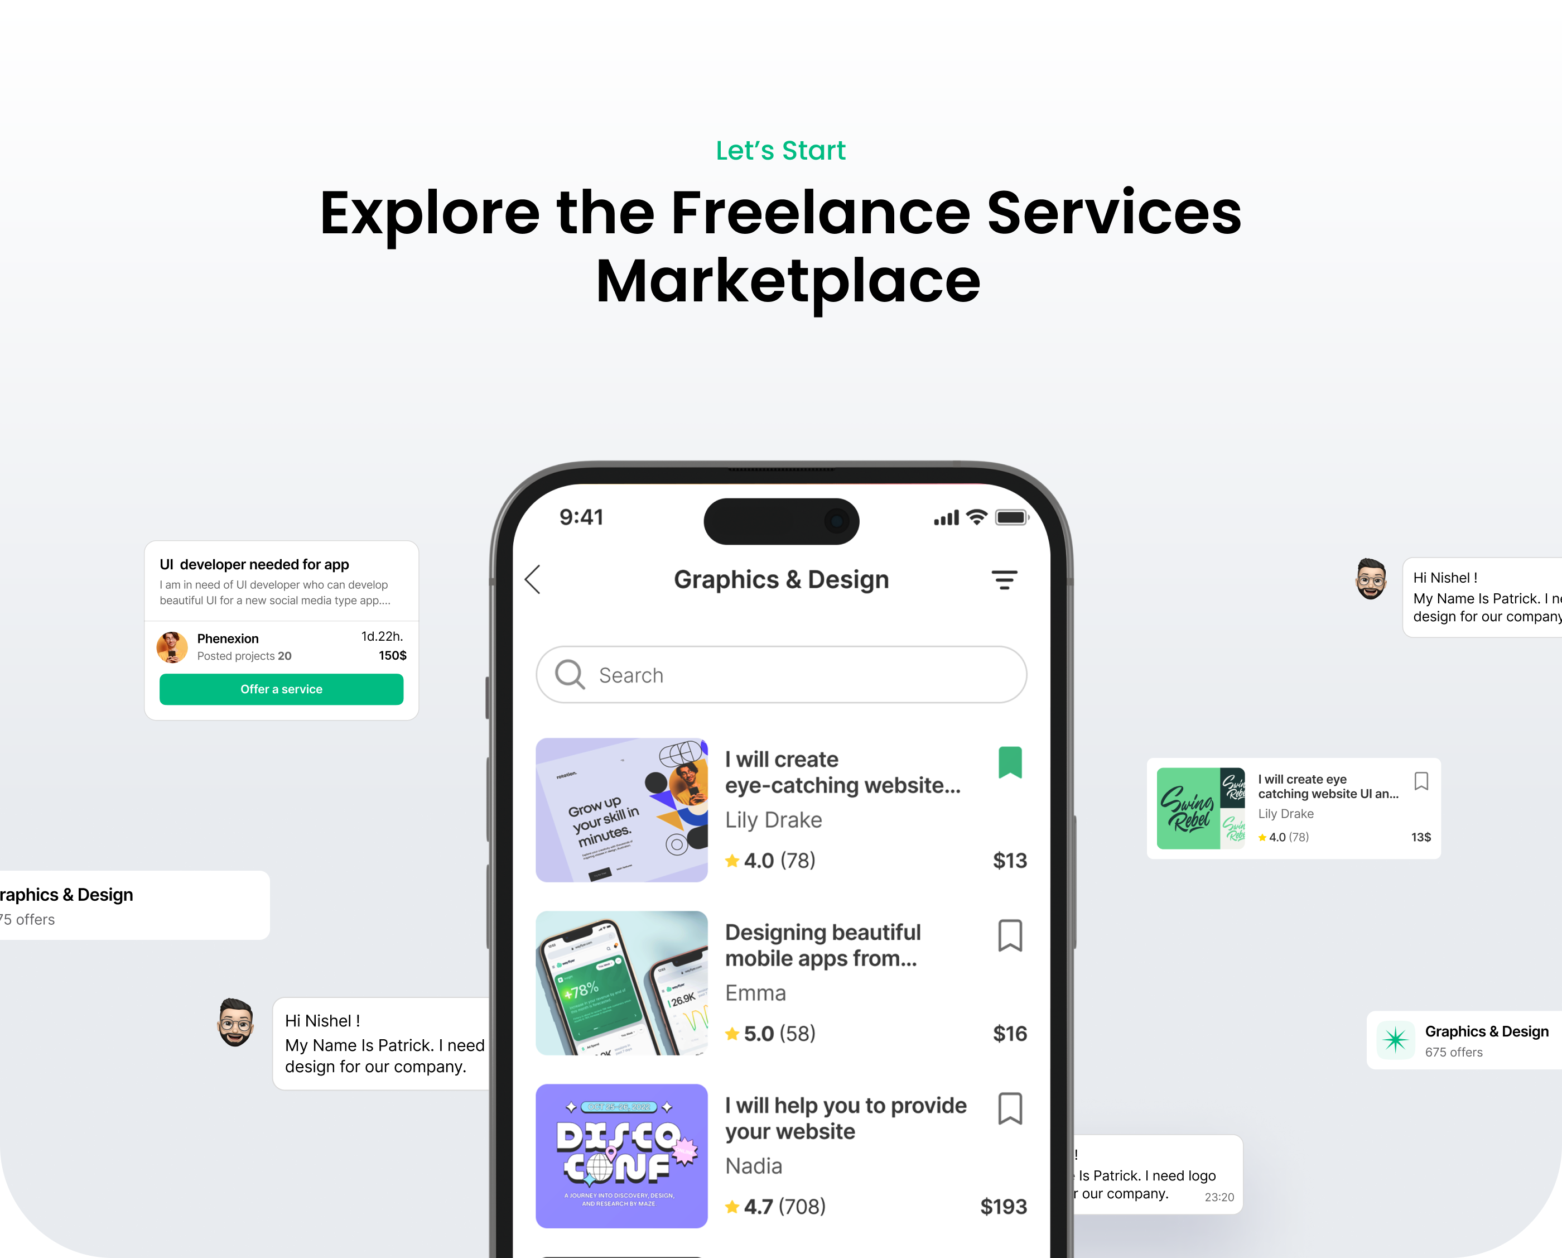Expand filter options via hamburger menu icon
Viewport: 1562px width, 1258px height.
(x=1005, y=579)
